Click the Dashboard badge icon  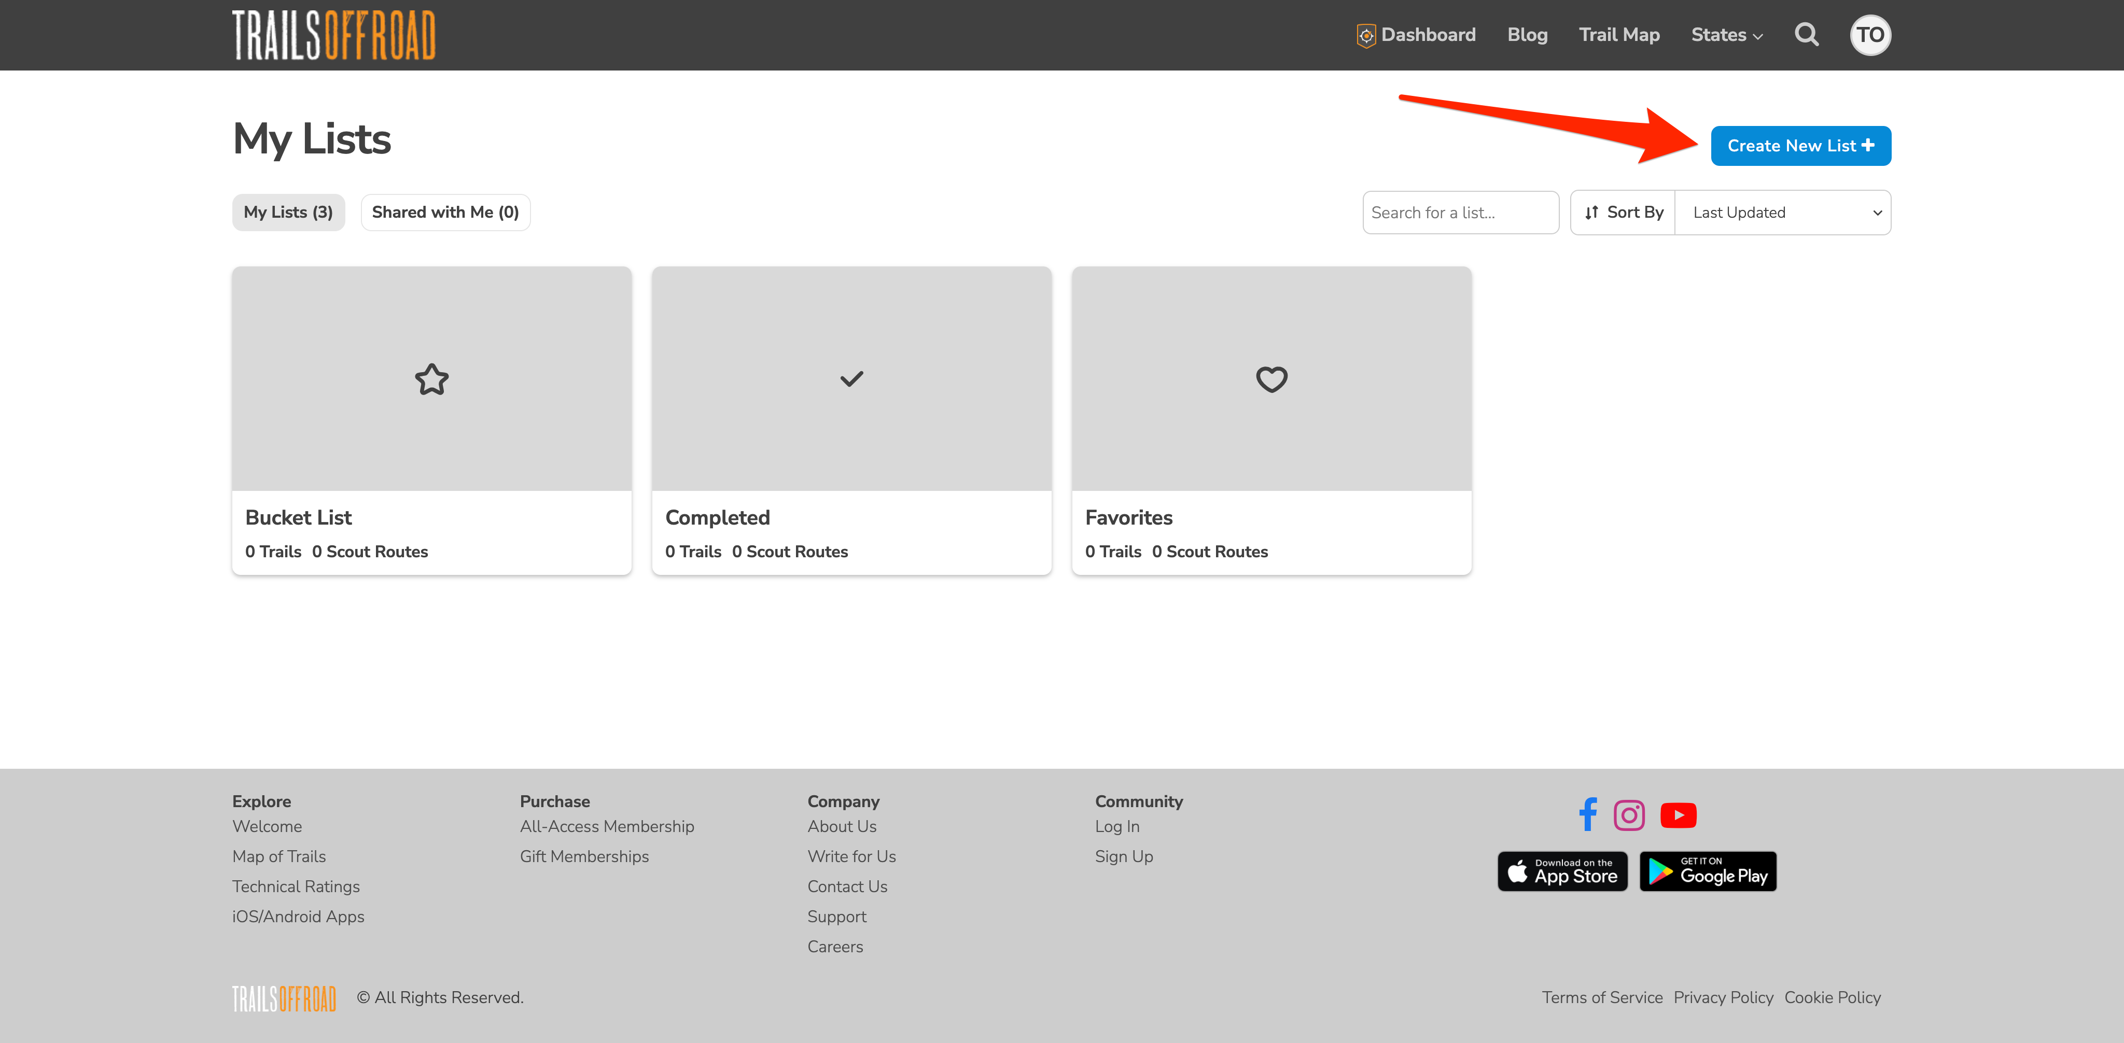[x=1365, y=35]
